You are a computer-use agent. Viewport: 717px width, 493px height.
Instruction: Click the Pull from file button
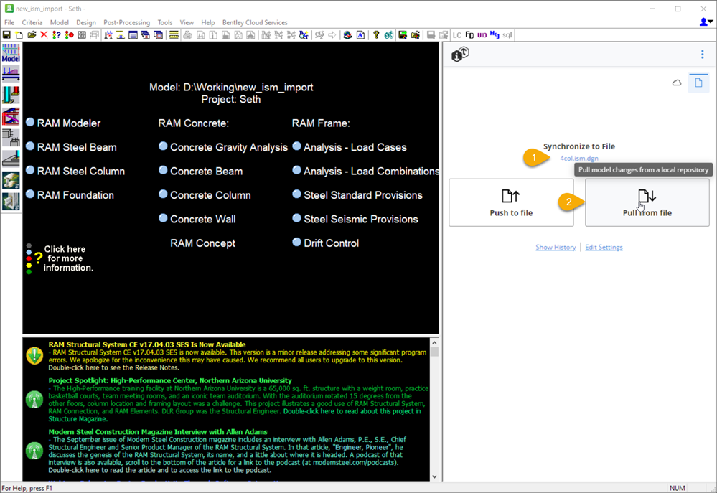[x=647, y=202]
